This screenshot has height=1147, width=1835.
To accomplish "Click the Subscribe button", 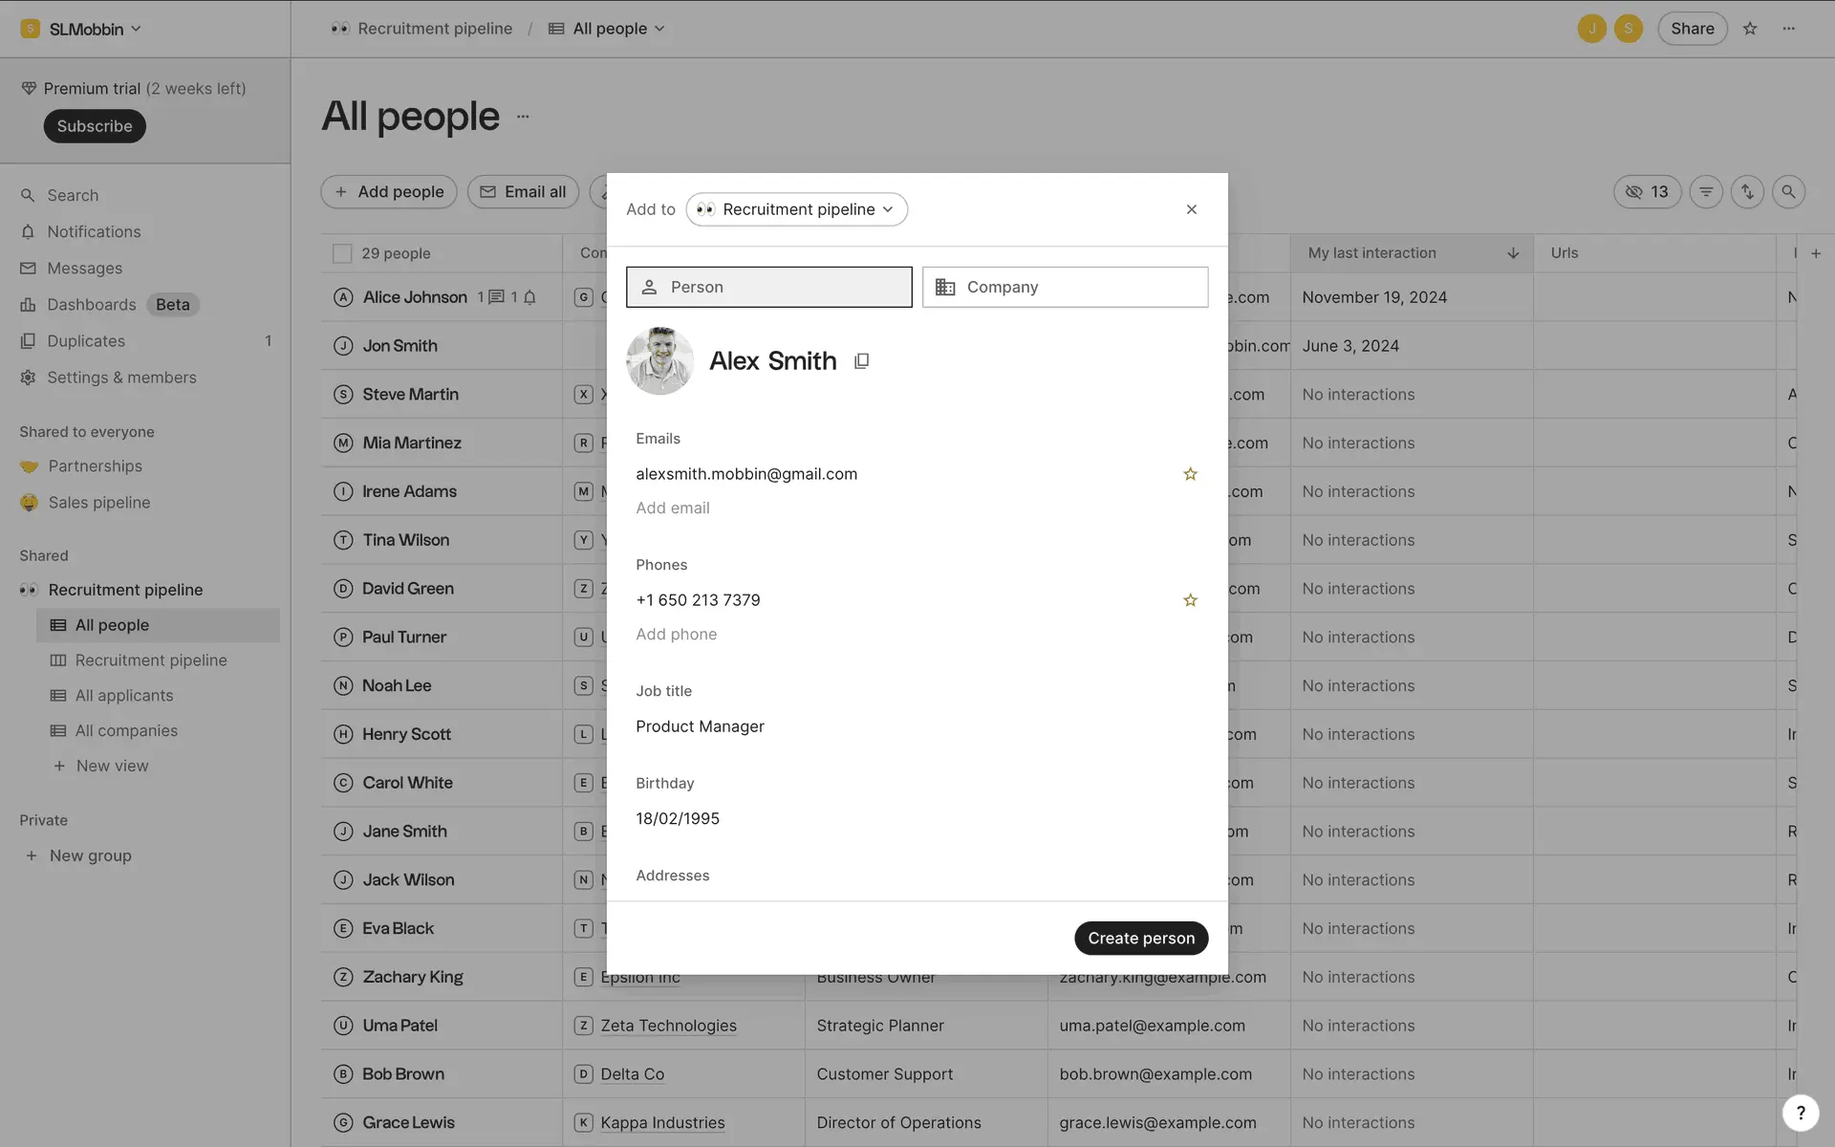I will 94,126.
